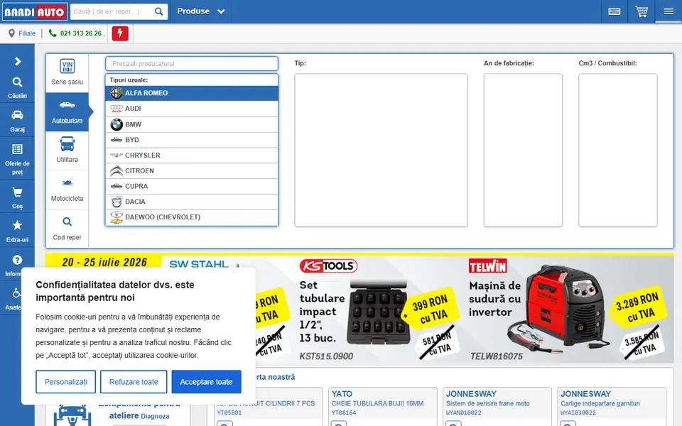The height and width of the screenshot is (426, 682).
Task: Choose AUDI from manufacturer list
Action: pos(192,109)
